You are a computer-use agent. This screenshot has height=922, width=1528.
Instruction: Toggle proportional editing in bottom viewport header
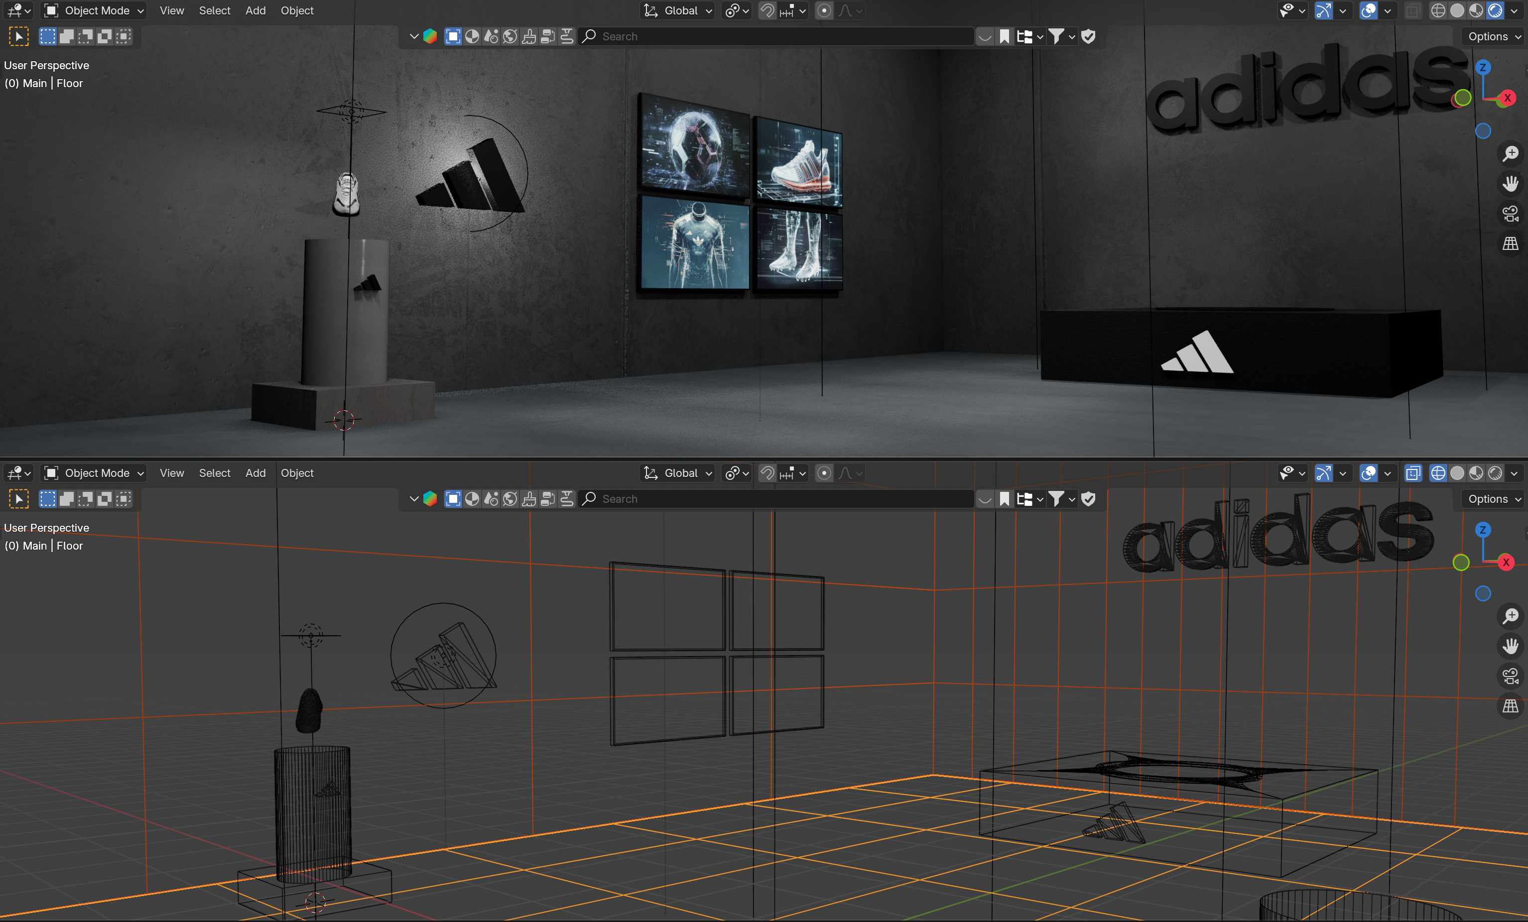(x=824, y=473)
